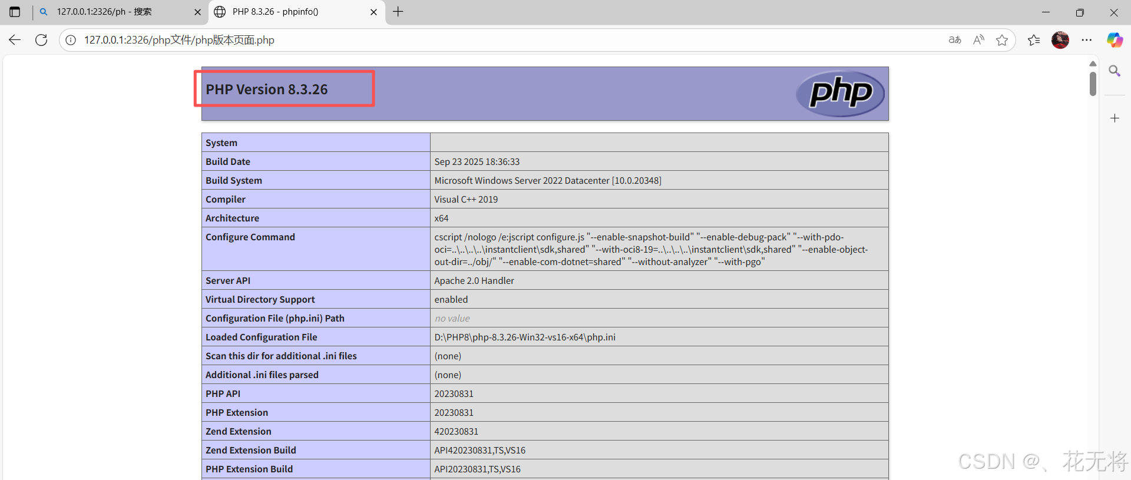
Task: Click the 'PHP API' label
Action: click(x=223, y=394)
